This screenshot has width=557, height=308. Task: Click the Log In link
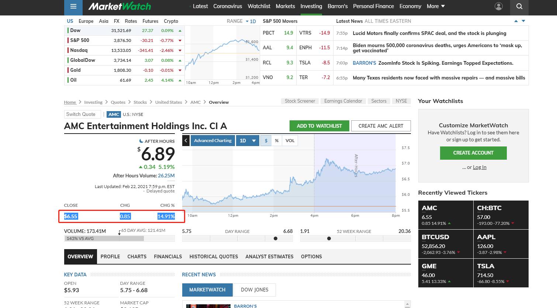[x=480, y=167]
